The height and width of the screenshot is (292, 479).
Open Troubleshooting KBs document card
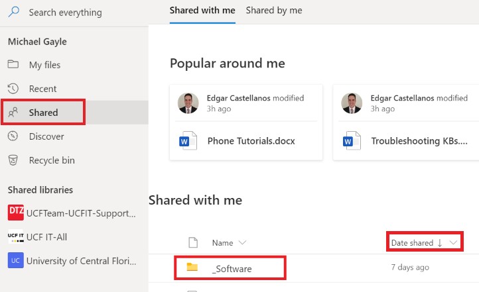tap(406, 122)
